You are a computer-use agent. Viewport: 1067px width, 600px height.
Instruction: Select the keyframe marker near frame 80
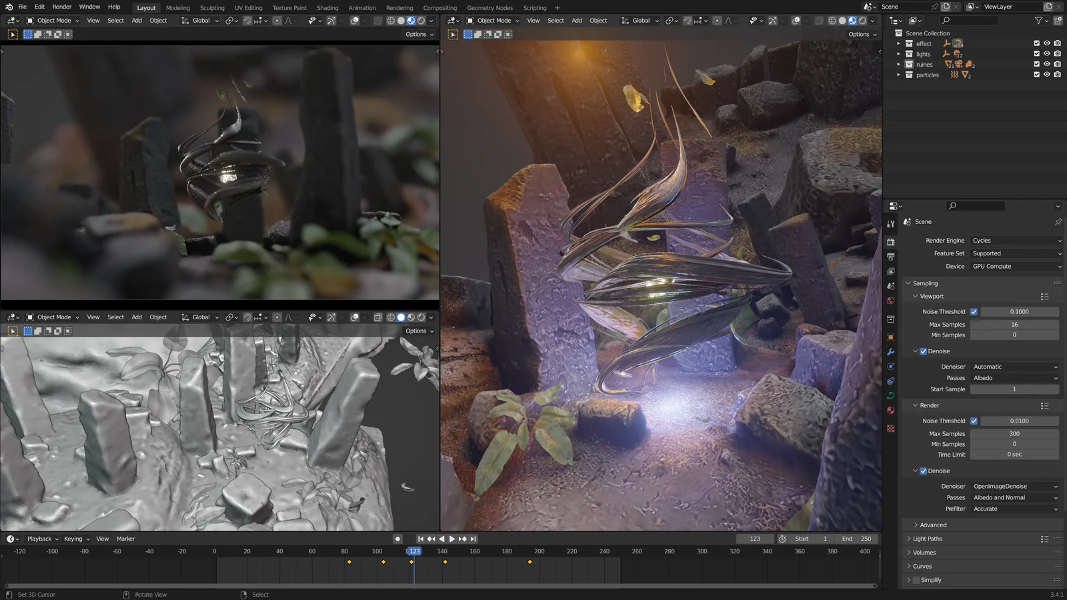pyautogui.click(x=350, y=562)
